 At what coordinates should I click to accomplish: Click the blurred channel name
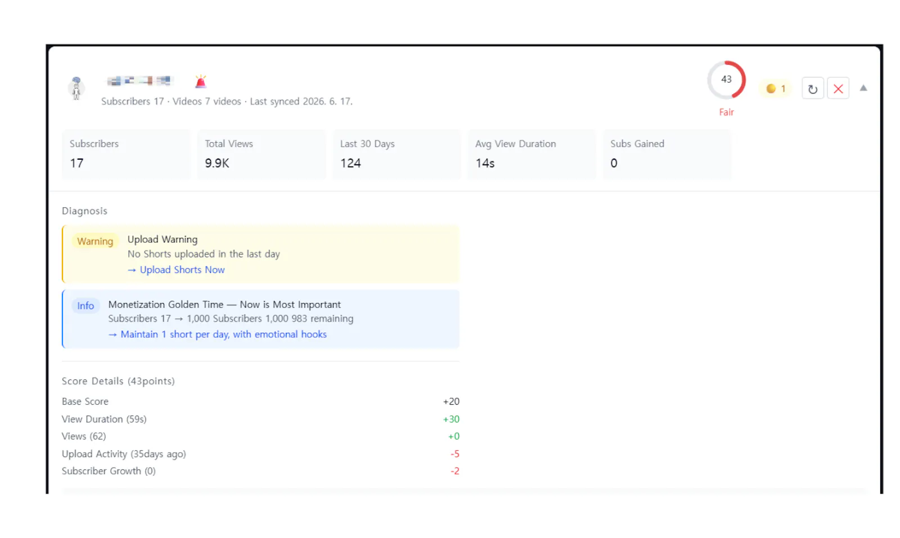pyautogui.click(x=139, y=82)
